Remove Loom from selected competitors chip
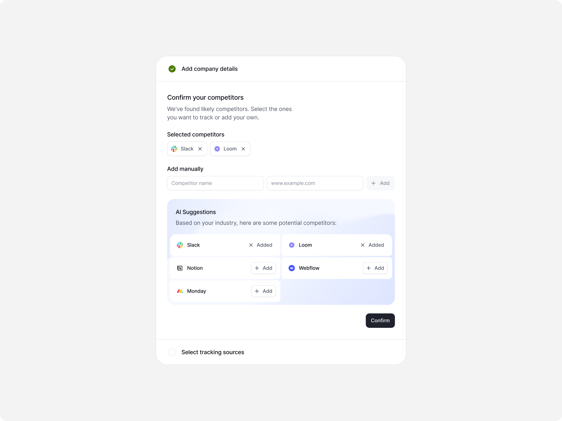Image resolution: width=562 pixels, height=421 pixels. [x=243, y=149]
